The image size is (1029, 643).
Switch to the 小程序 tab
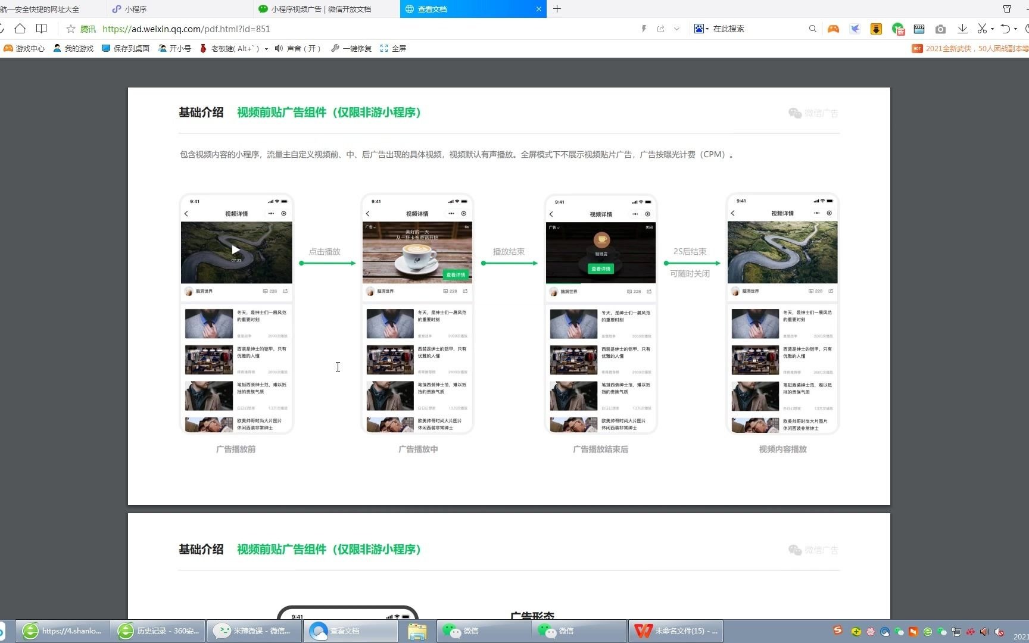(180, 9)
